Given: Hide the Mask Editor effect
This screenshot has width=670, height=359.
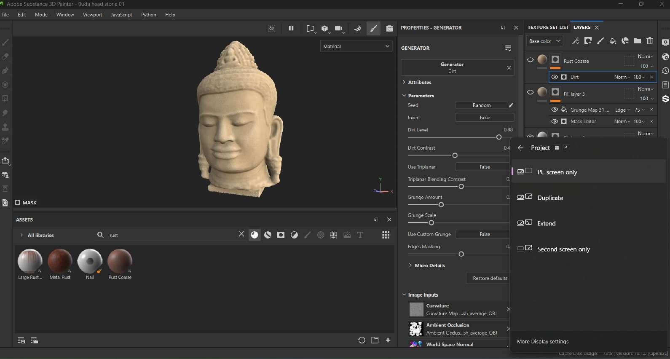Looking at the screenshot, I should [x=555, y=121].
